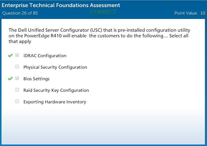The height and width of the screenshot is (146, 207).
Task: Click the green checkmark beside iDRAC Configuration
Action: click(10, 55)
